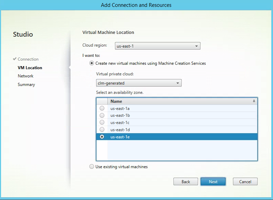Click the sort arrow in Name header
This screenshot has width=273, height=200.
tap(254, 101)
